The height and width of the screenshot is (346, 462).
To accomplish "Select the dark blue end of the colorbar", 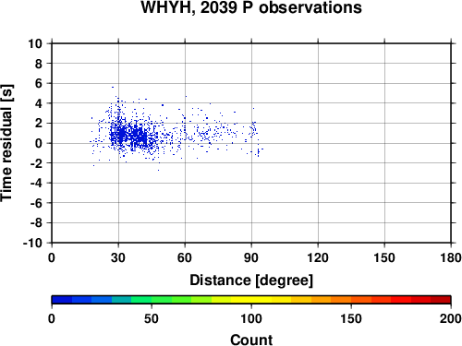I will [x=62, y=300].
